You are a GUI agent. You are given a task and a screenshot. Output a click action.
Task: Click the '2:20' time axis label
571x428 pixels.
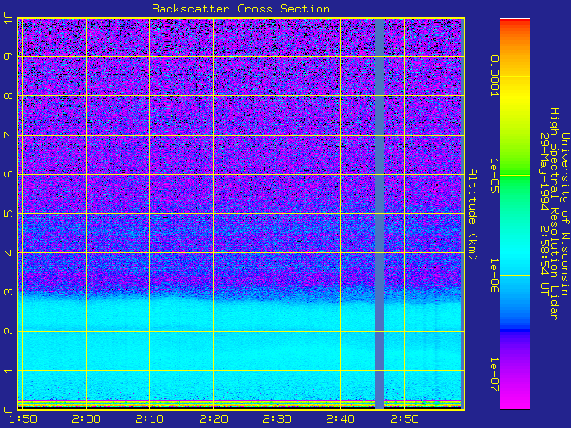[213, 419]
